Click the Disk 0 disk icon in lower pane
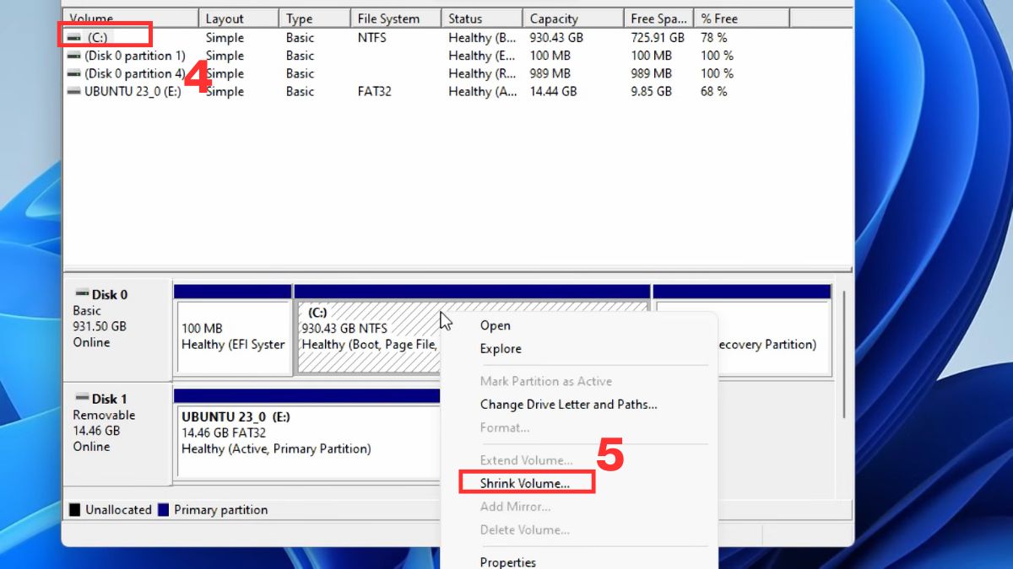Image resolution: width=1013 pixels, height=569 pixels. point(82,294)
